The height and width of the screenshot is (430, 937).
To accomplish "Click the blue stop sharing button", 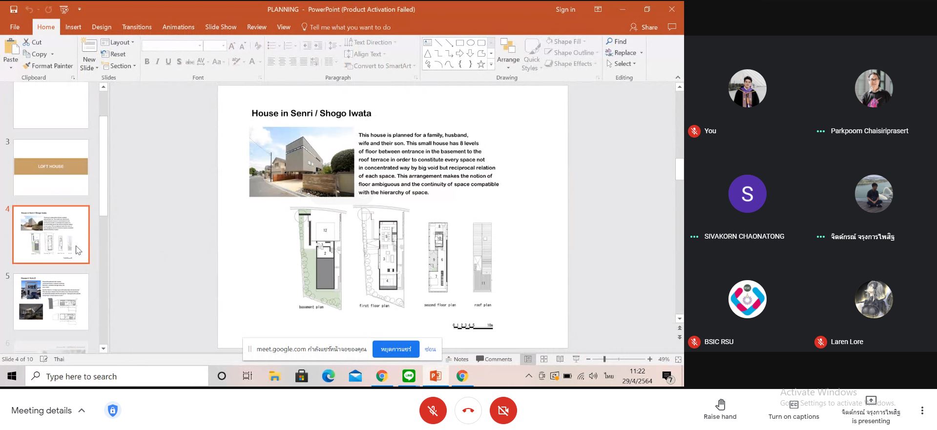I will click(x=396, y=349).
